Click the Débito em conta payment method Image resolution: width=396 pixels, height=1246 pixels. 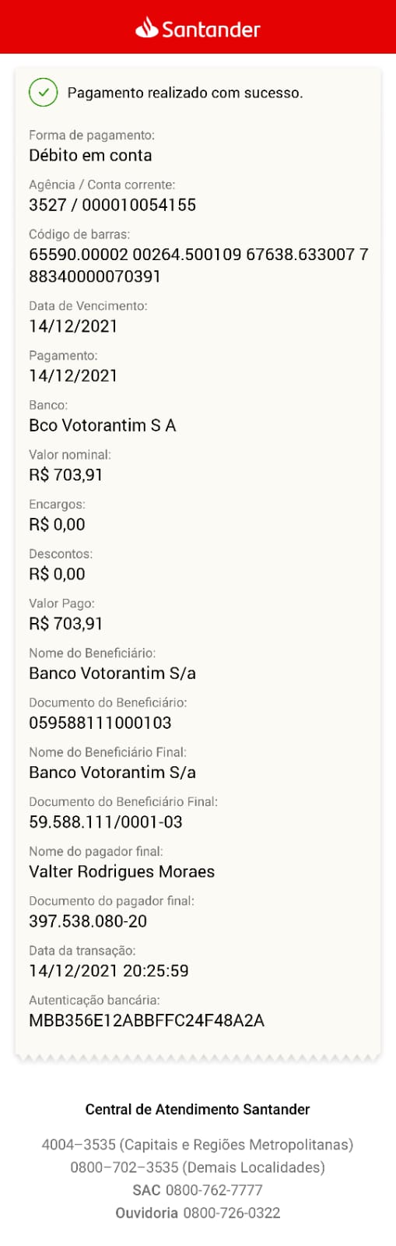click(x=90, y=155)
